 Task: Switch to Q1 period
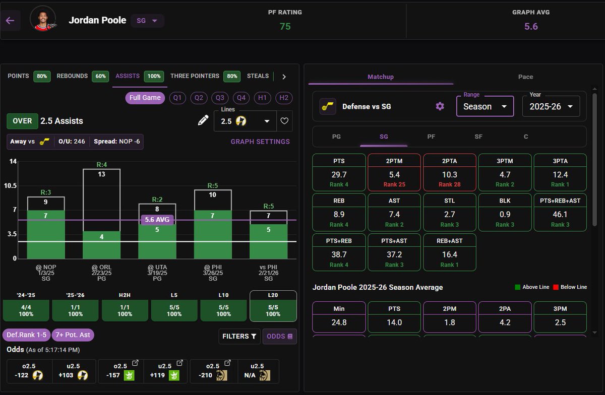(x=177, y=98)
